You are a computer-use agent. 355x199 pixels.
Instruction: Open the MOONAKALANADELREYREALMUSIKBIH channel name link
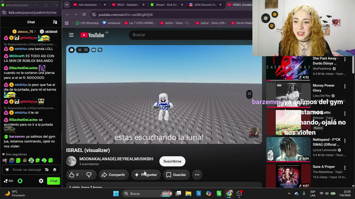pos(116,159)
